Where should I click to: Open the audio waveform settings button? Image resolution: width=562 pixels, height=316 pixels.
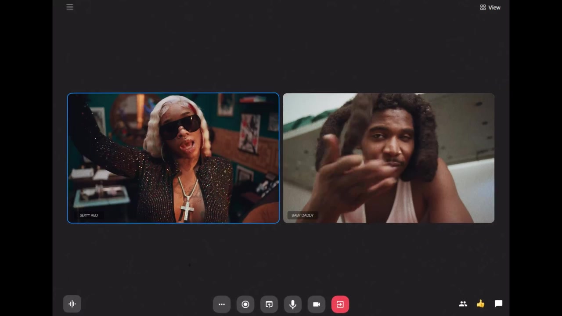pos(72,304)
